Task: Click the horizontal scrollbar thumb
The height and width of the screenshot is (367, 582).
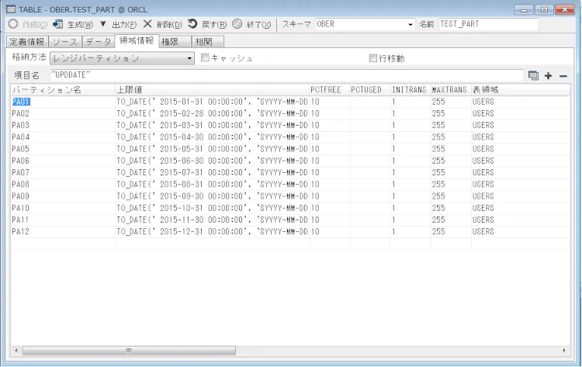Action: coord(129,350)
